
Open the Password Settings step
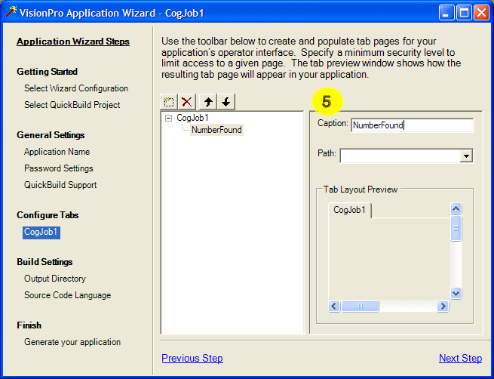tap(59, 168)
